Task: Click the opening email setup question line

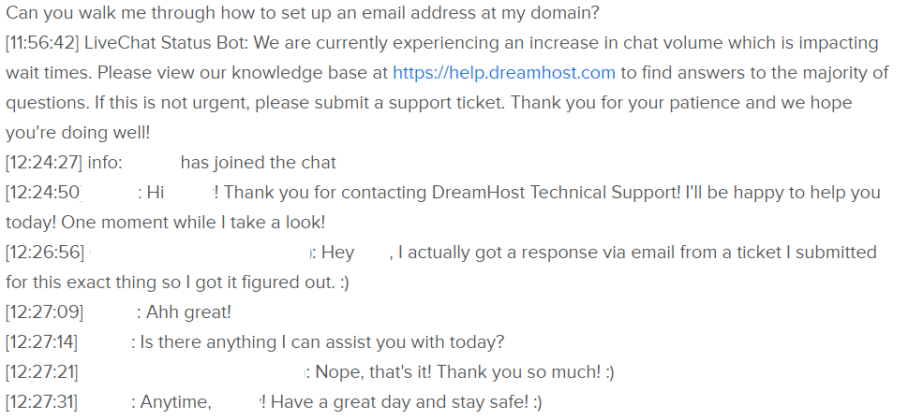Action: (302, 13)
